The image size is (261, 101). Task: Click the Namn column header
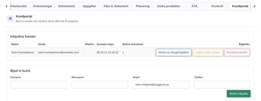pyautogui.click(x=15, y=44)
